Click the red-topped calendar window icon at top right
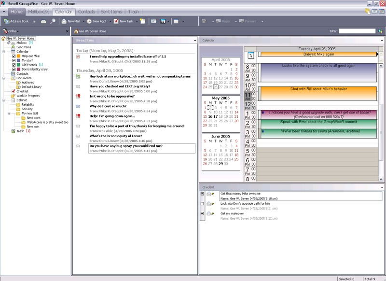 tap(381, 11)
